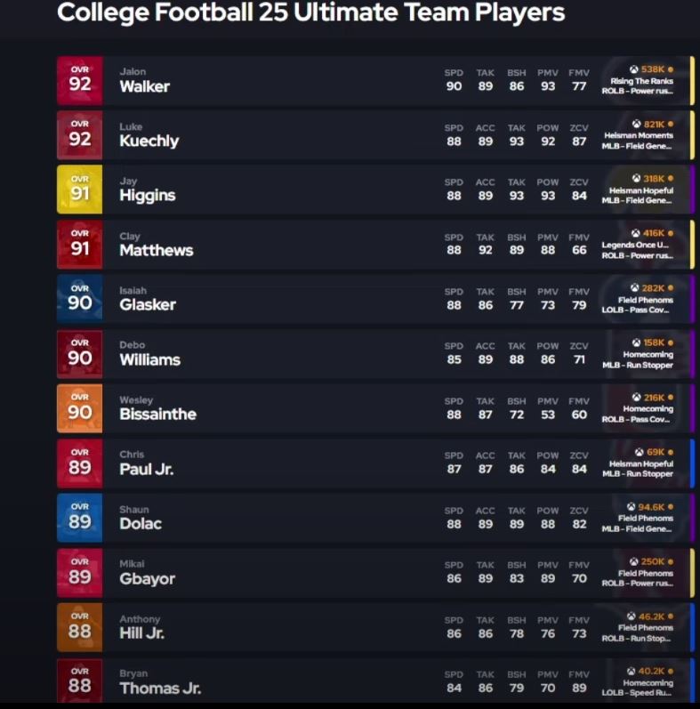Click Bryan Thomas Jr.'s Homecoming program label

click(x=648, y=683)
